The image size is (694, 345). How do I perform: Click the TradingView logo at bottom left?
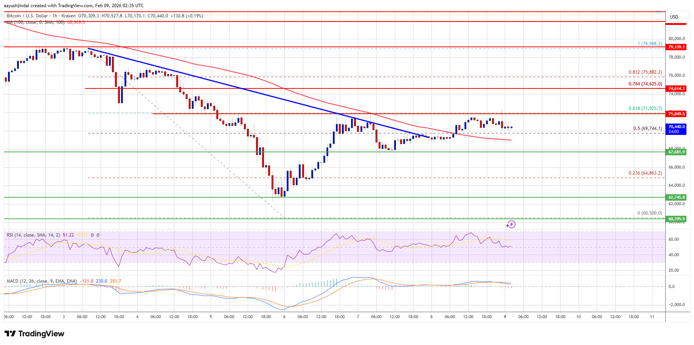pyautogui.click(x=34, y=334)
